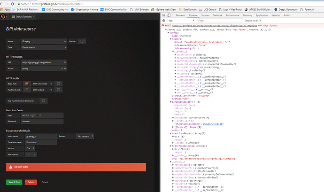The width and height of the screenshot is (324, 192).
Task: Open the angular.js:11207 source link
Action: (x=213, y=124)
